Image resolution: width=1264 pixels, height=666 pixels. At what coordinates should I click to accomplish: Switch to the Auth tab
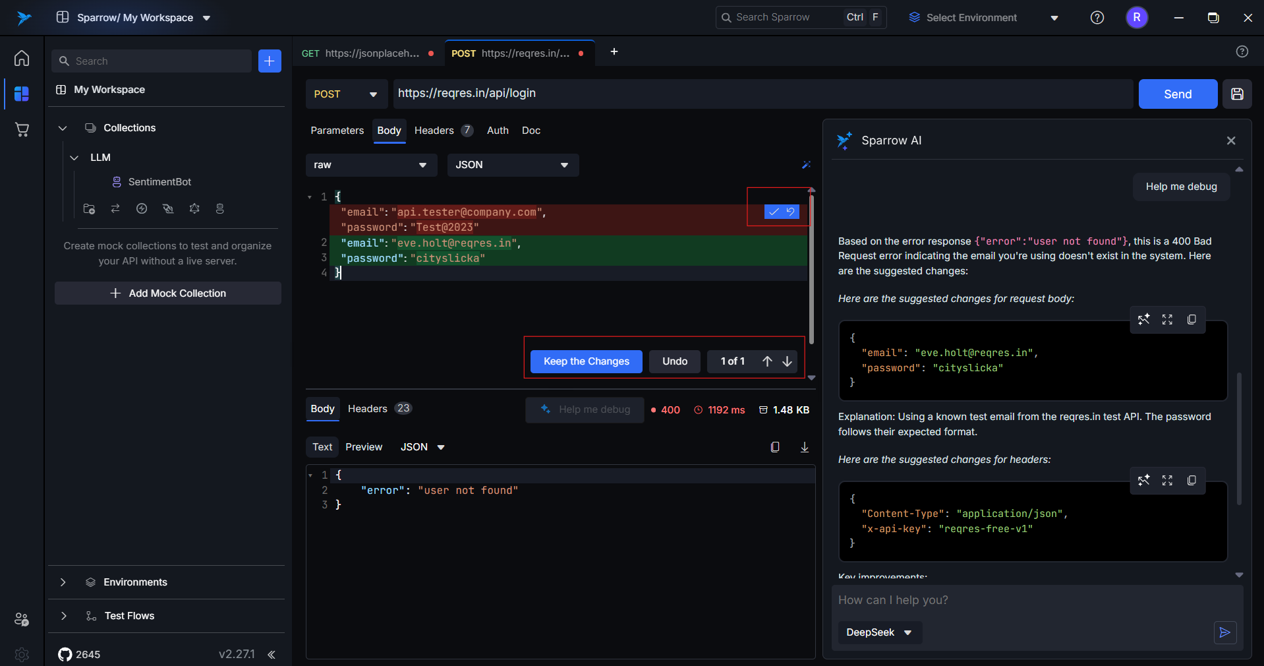tap(498, 131)
